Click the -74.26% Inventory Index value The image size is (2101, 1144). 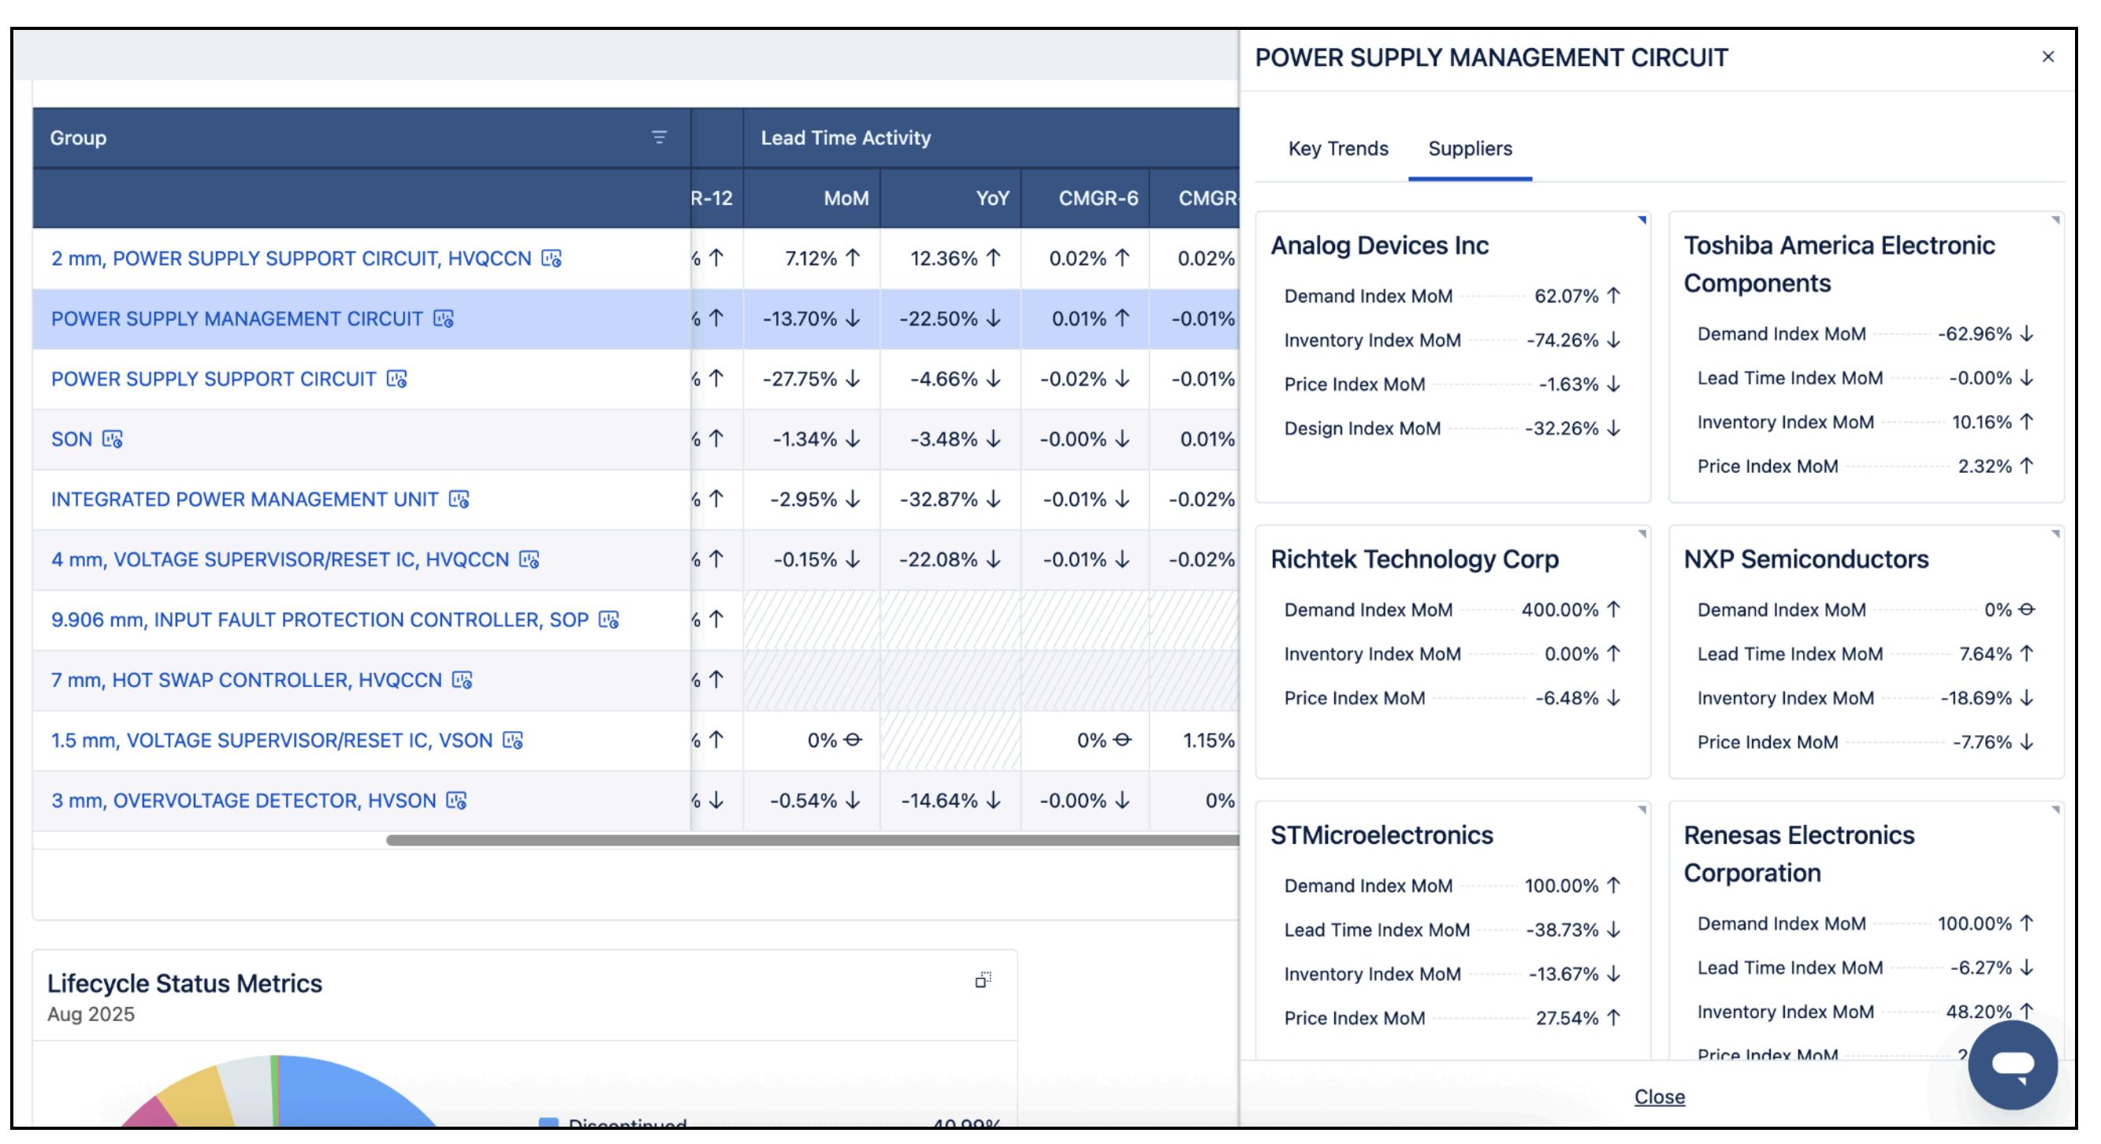pos(1563,340)
